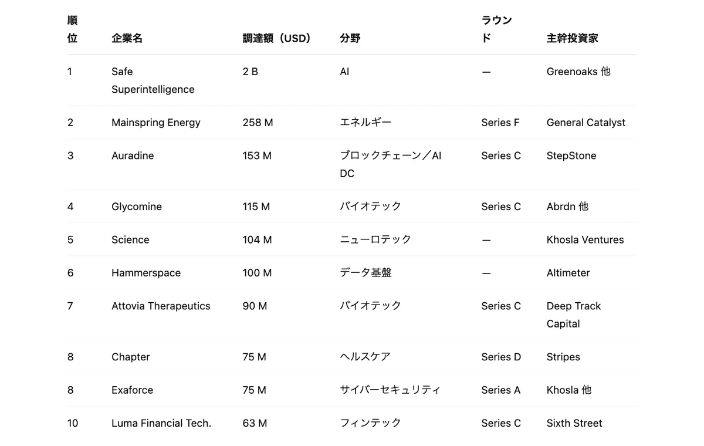Screen dimensions: 704x446
Task: Click the 2 B funding amount
Action: [250, 72]
